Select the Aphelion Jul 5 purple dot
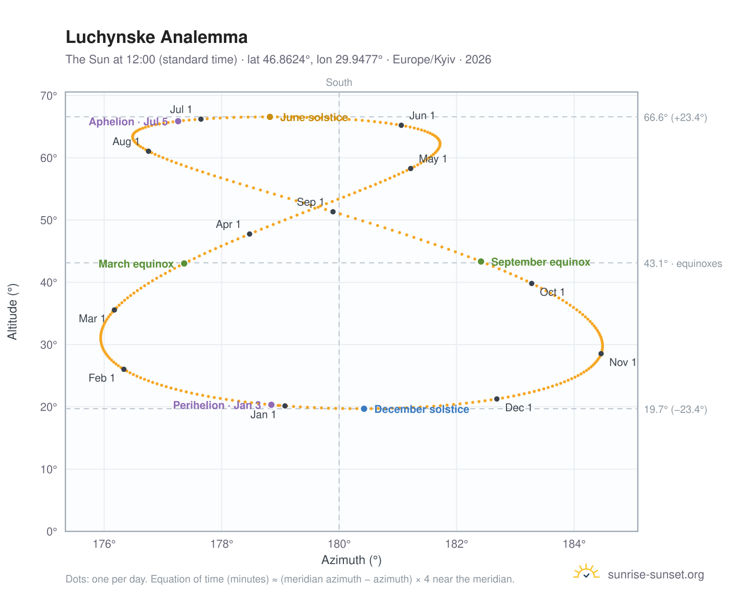 click(178, 121)
